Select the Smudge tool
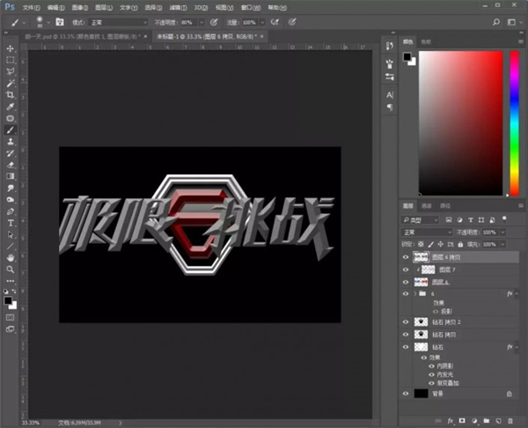 coord(10,188)
